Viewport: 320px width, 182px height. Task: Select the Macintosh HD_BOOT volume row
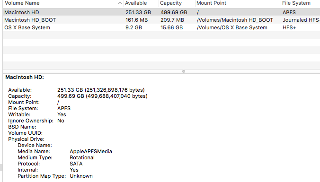(x=161, y=20)
